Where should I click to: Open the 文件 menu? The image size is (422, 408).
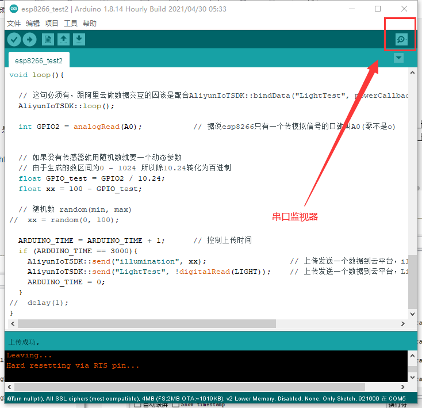14,24
